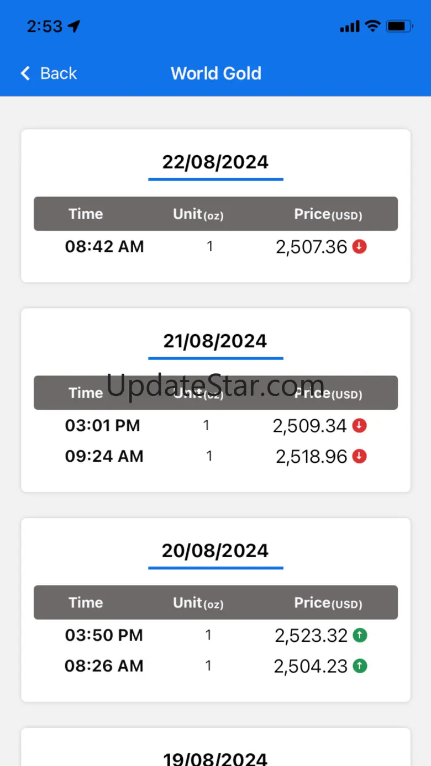Go back using the Back label
431x766 pixels.
click(59, 73)
